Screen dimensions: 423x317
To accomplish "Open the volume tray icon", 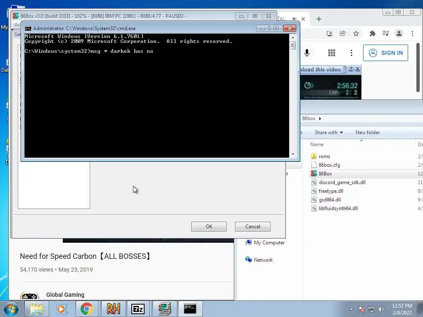I will pos(381,309).
